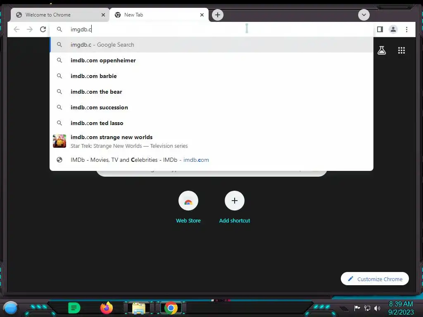Image resolution: width=423 pixels, height=317 pixels.
Task: Select the imdb.com ted lasso suggestion
Action: click(x=211, y=123)
